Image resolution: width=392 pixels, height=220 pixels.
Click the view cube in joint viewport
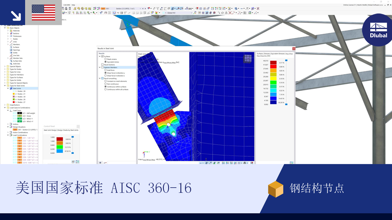[248, 59]
